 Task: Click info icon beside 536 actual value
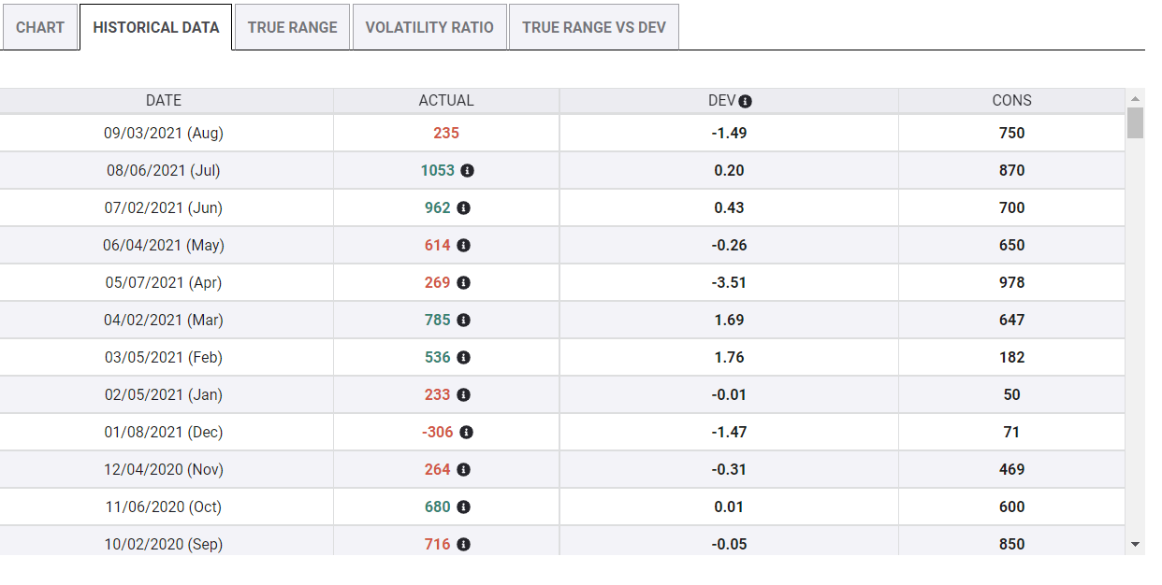464,358
